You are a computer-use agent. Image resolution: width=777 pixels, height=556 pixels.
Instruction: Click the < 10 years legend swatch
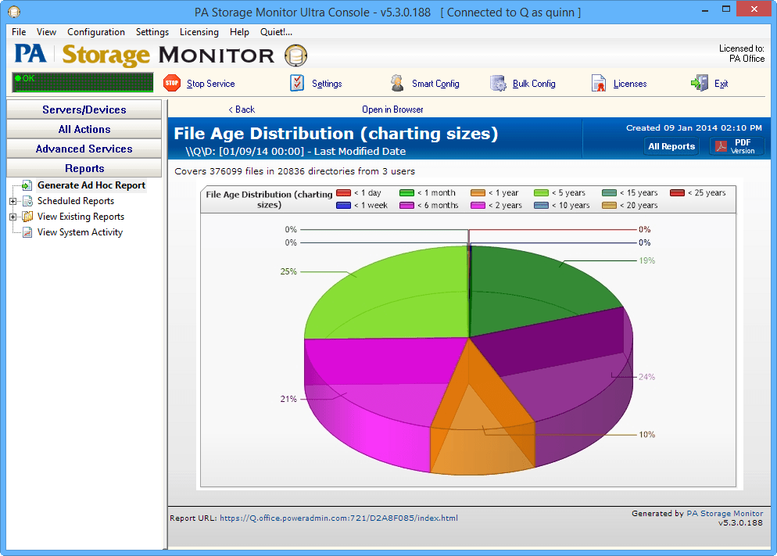point(541,205)
